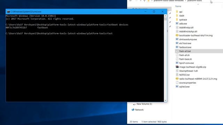223x125 pixels.
Task: Click the flash-all.sh file icon
Action: (x=177, y=55)
